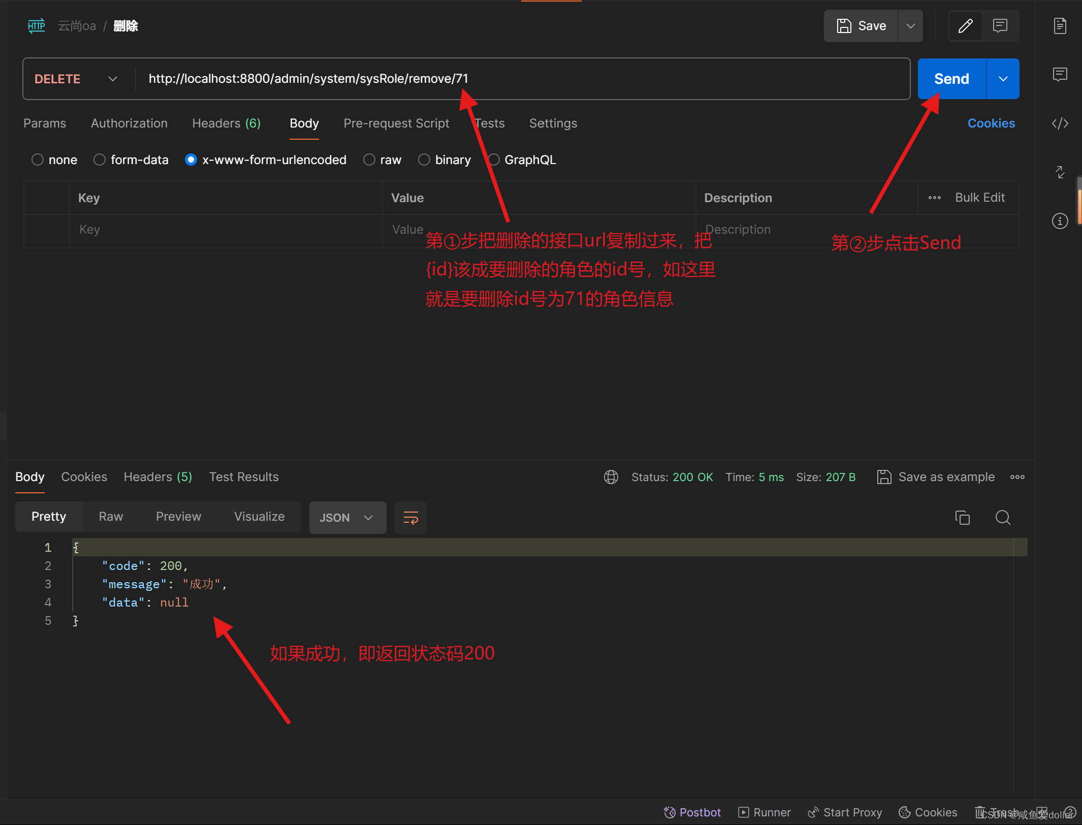The width and height of the screenshot is (1082, 825).
Task: Select the Raw response view
Action: tap(111, 517)
